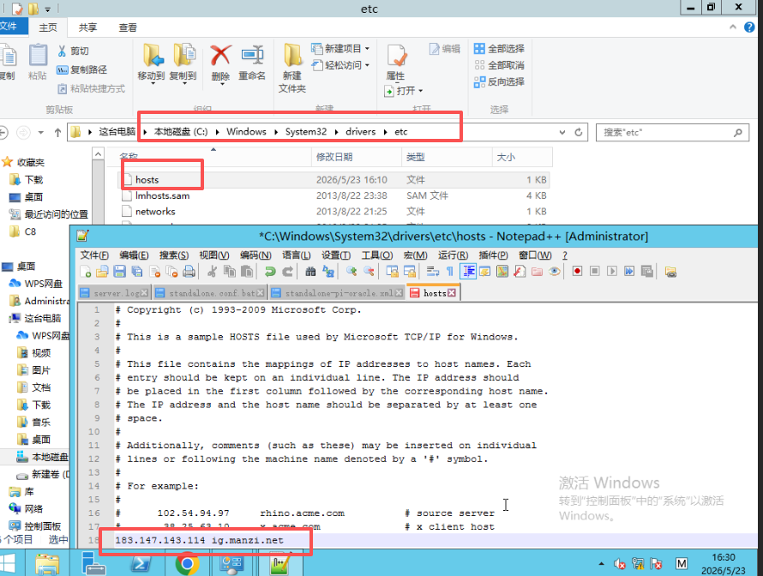Click the Playback macro icon
763x576 pixels.
(x=612, y=271)
